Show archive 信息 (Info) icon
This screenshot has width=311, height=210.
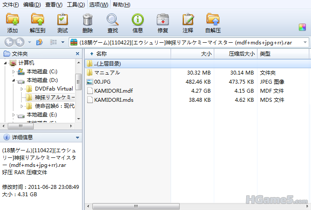coord(138,23)
